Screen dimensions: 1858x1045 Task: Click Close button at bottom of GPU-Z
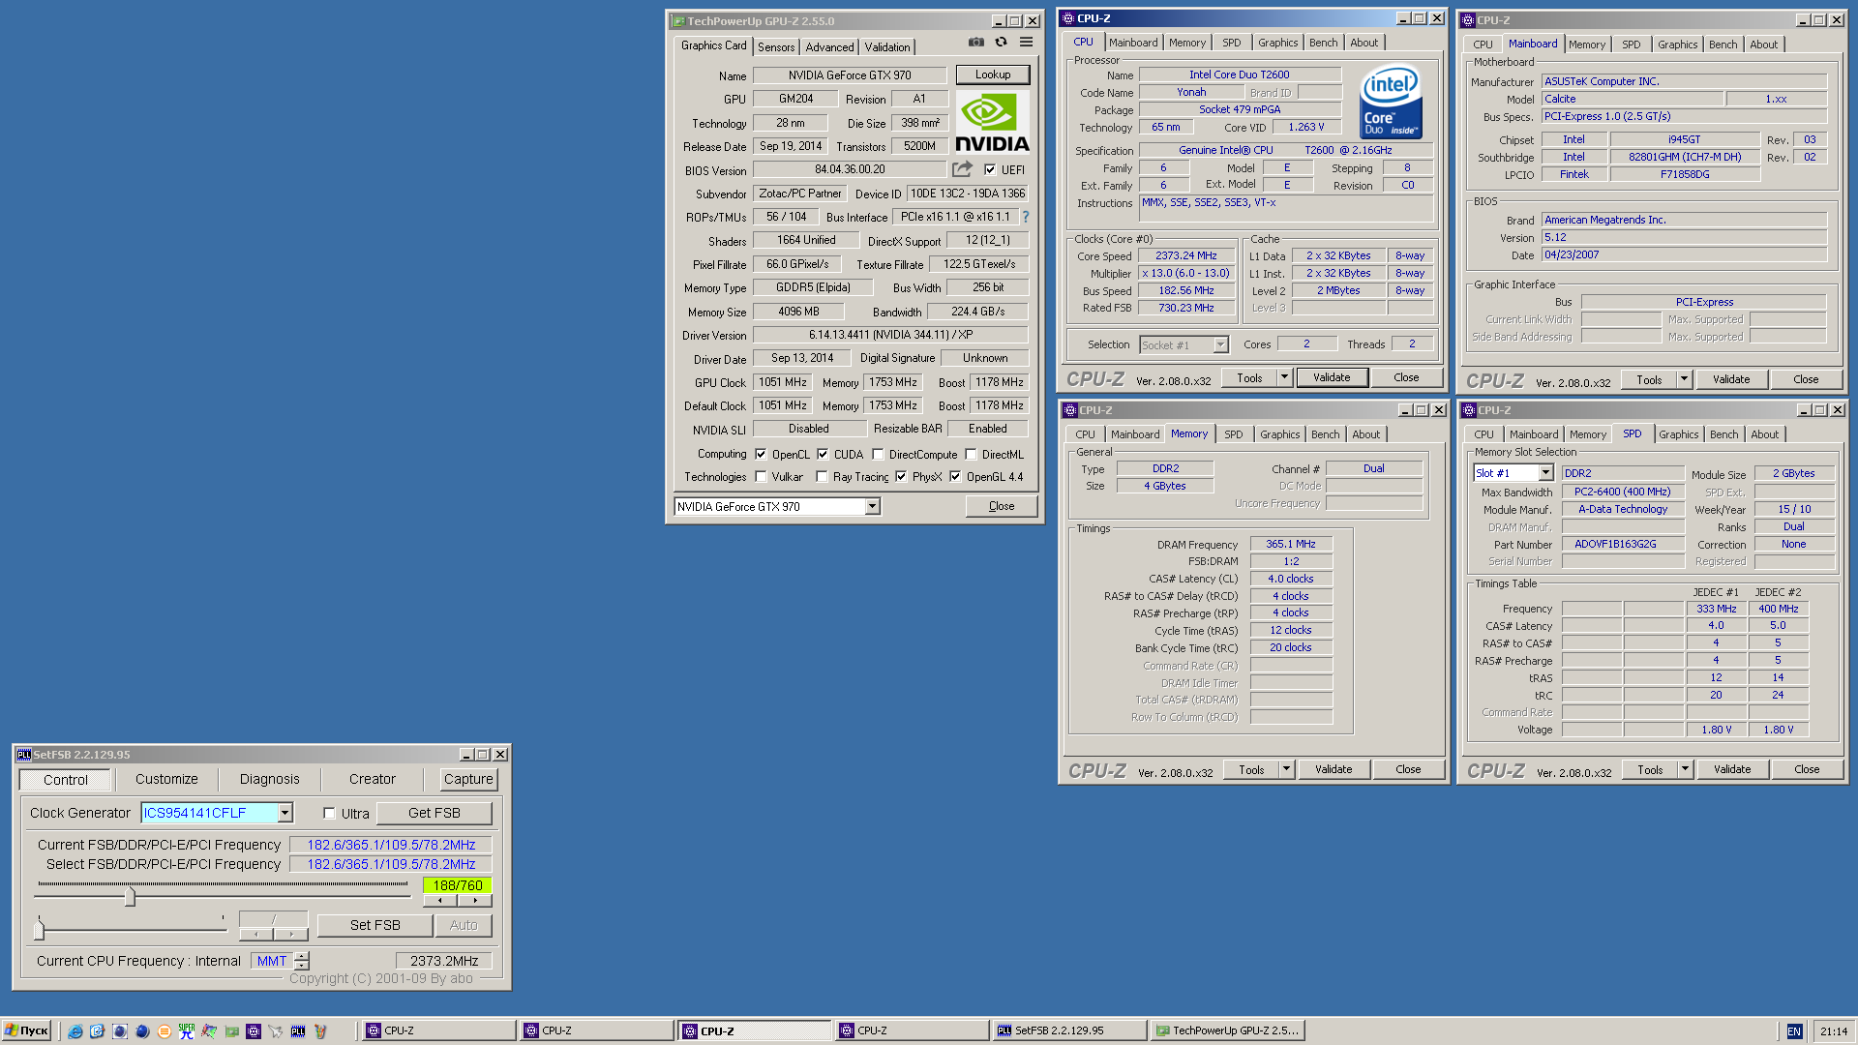click(1002, 506)
